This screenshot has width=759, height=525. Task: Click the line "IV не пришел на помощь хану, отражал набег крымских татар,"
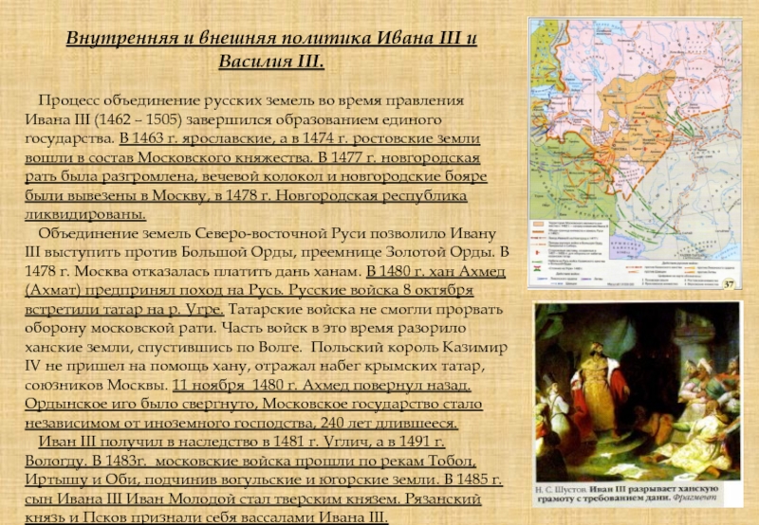point(254,367)
